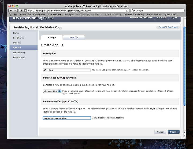Click the Log out link
The height and width of the screenshot is (149, 193).
174,18
